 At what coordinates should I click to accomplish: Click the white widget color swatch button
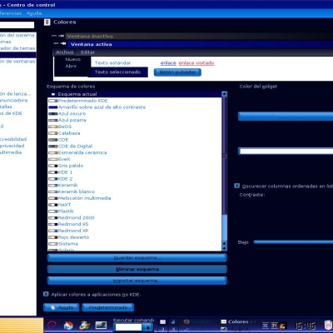286,152
